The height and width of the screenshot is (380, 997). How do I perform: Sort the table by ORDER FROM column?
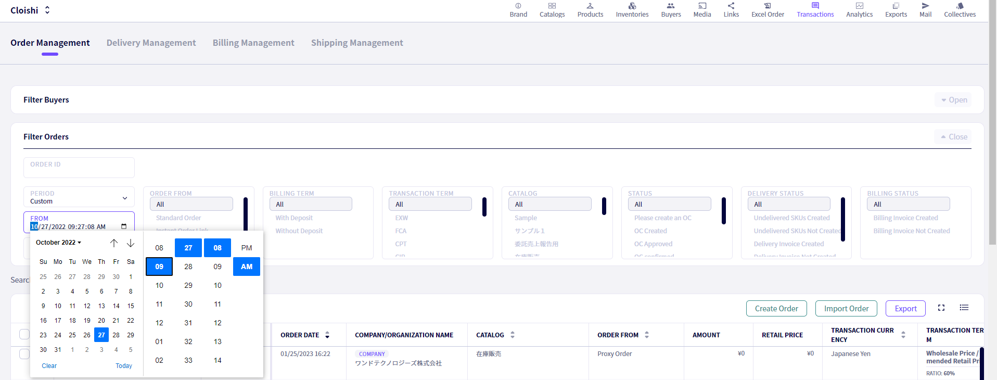(x=647, y=335)
